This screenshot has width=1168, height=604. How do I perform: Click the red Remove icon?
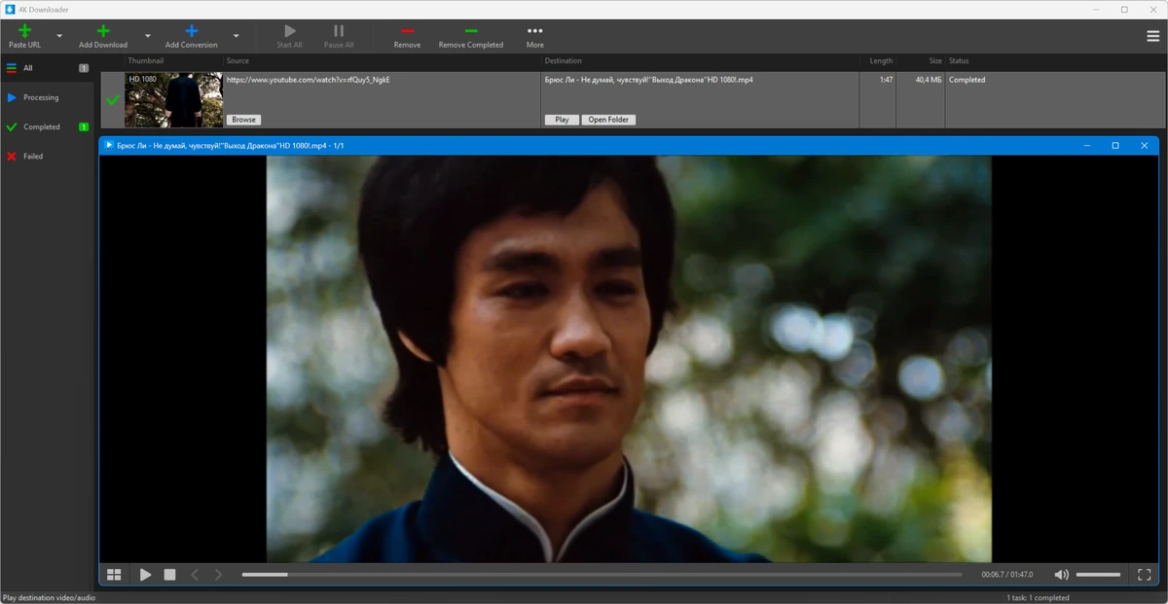click(407, 31)
